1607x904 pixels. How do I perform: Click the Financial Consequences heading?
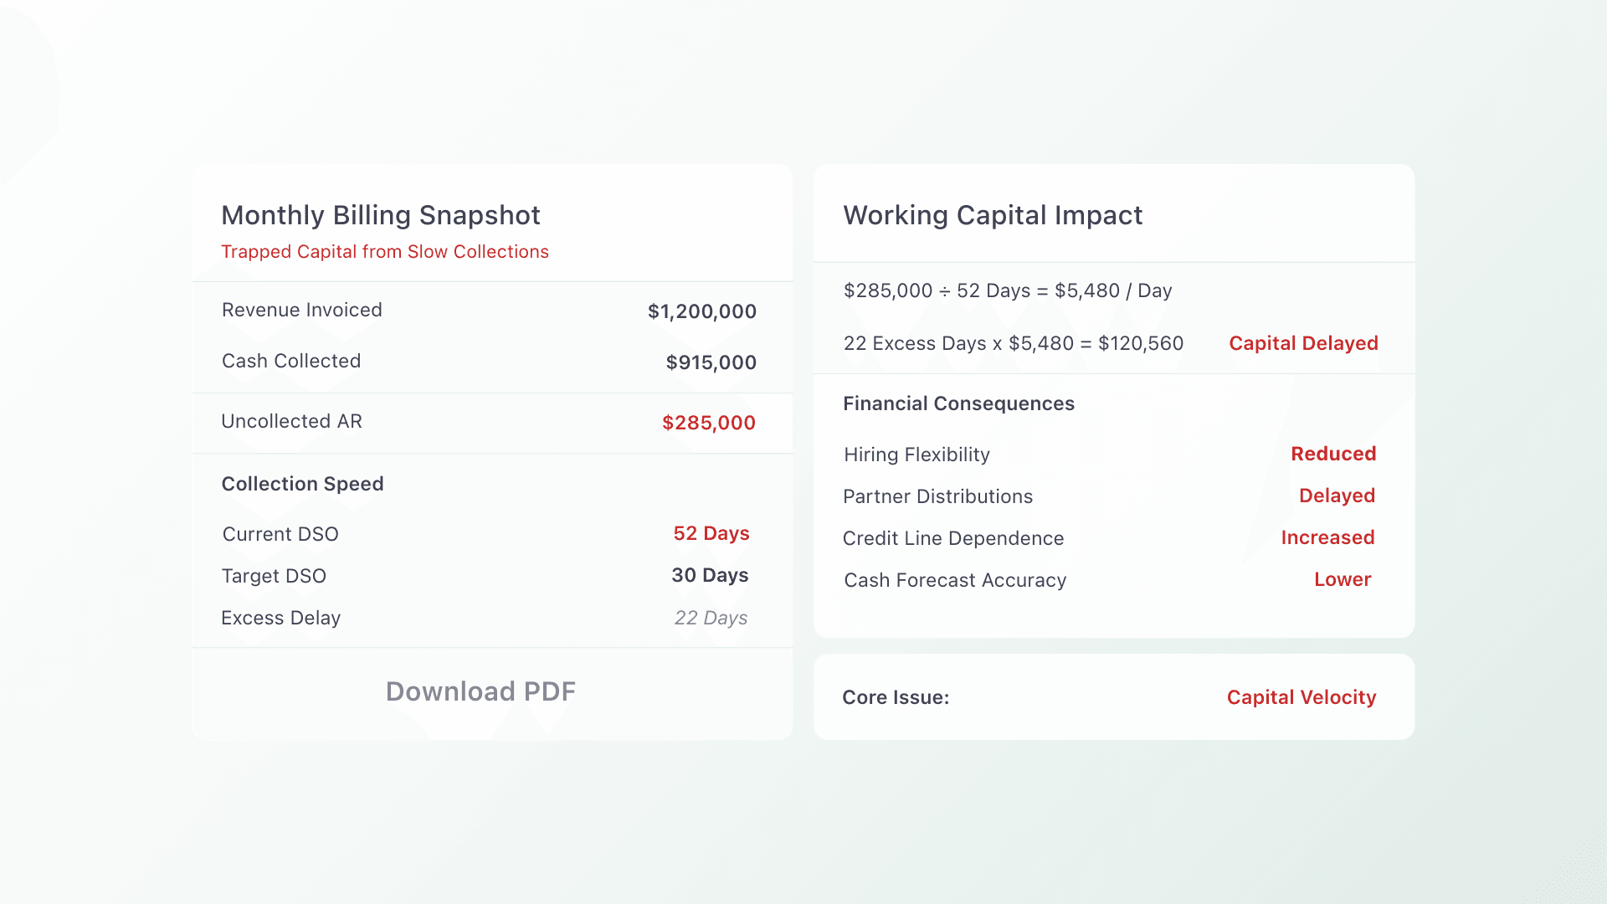coord(958,403)
